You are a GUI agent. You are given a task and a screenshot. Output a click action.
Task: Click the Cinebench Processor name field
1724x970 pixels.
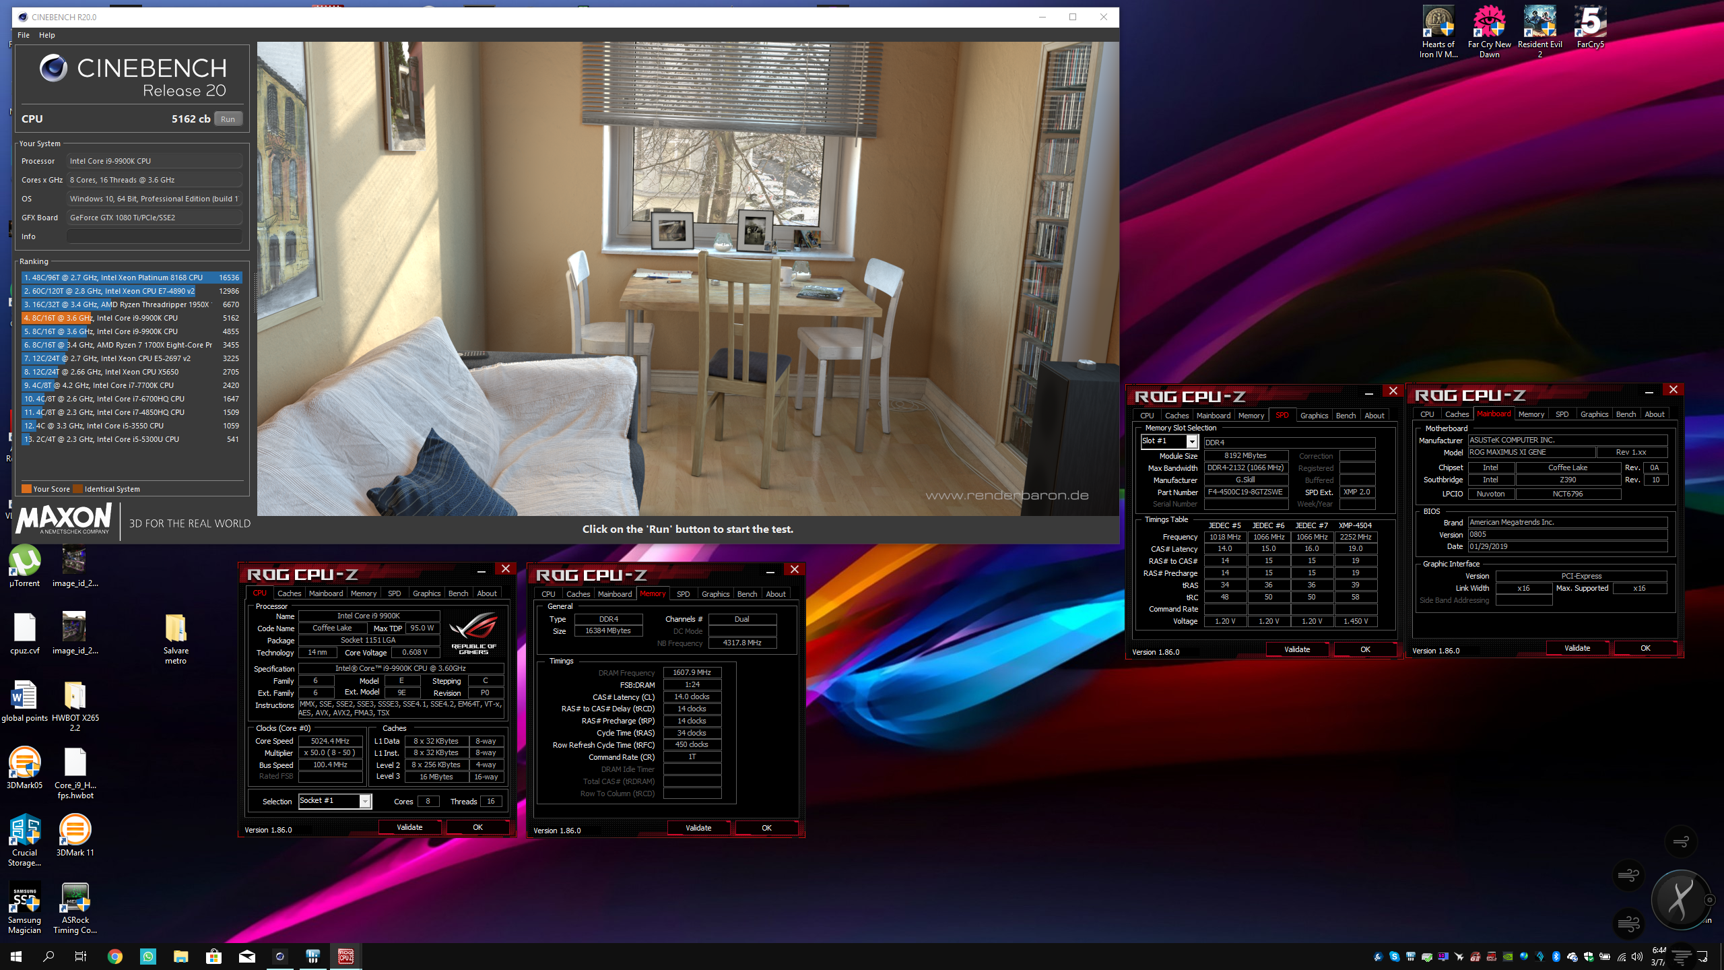(x=154, y=161)
